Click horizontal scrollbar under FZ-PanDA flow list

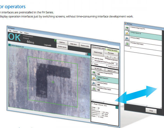105,102
